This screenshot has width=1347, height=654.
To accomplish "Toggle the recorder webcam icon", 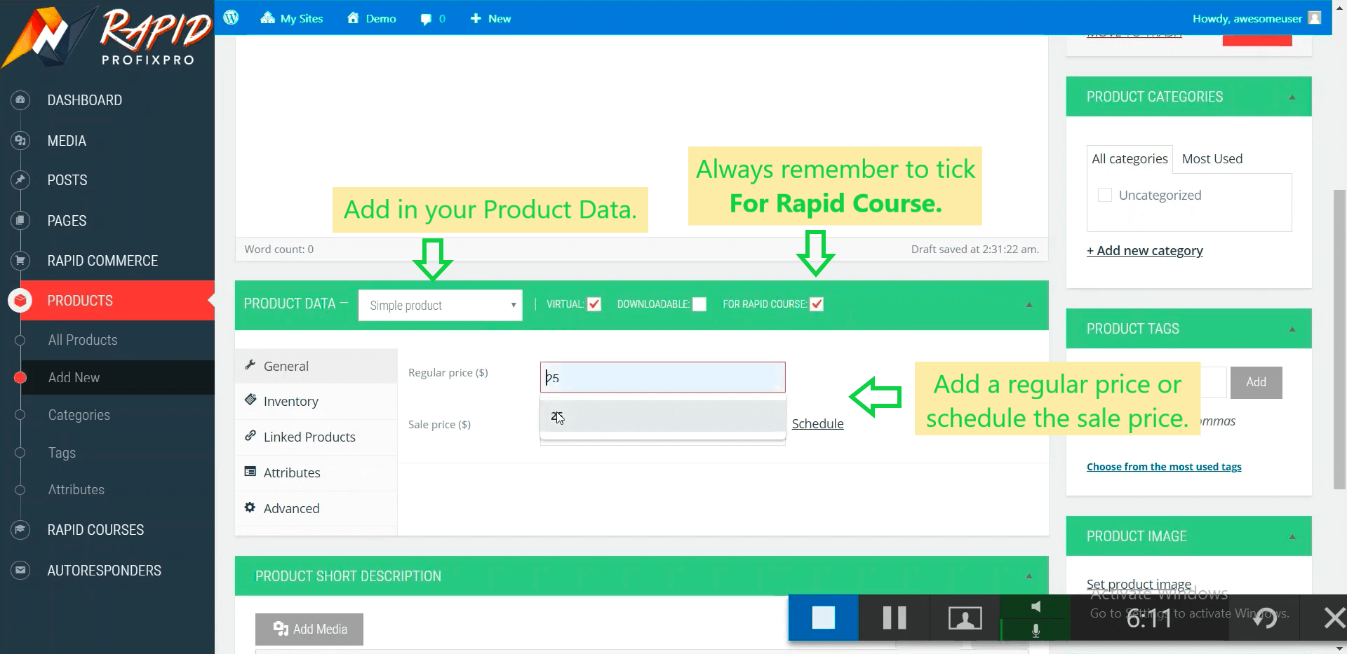I will tap(965, 618).
